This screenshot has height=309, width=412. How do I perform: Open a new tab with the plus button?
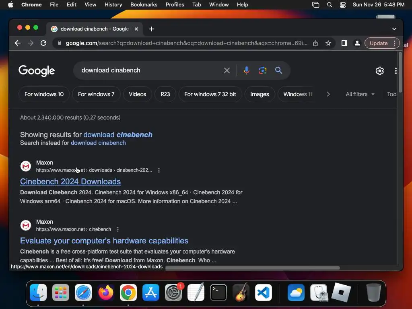[152, 29]
